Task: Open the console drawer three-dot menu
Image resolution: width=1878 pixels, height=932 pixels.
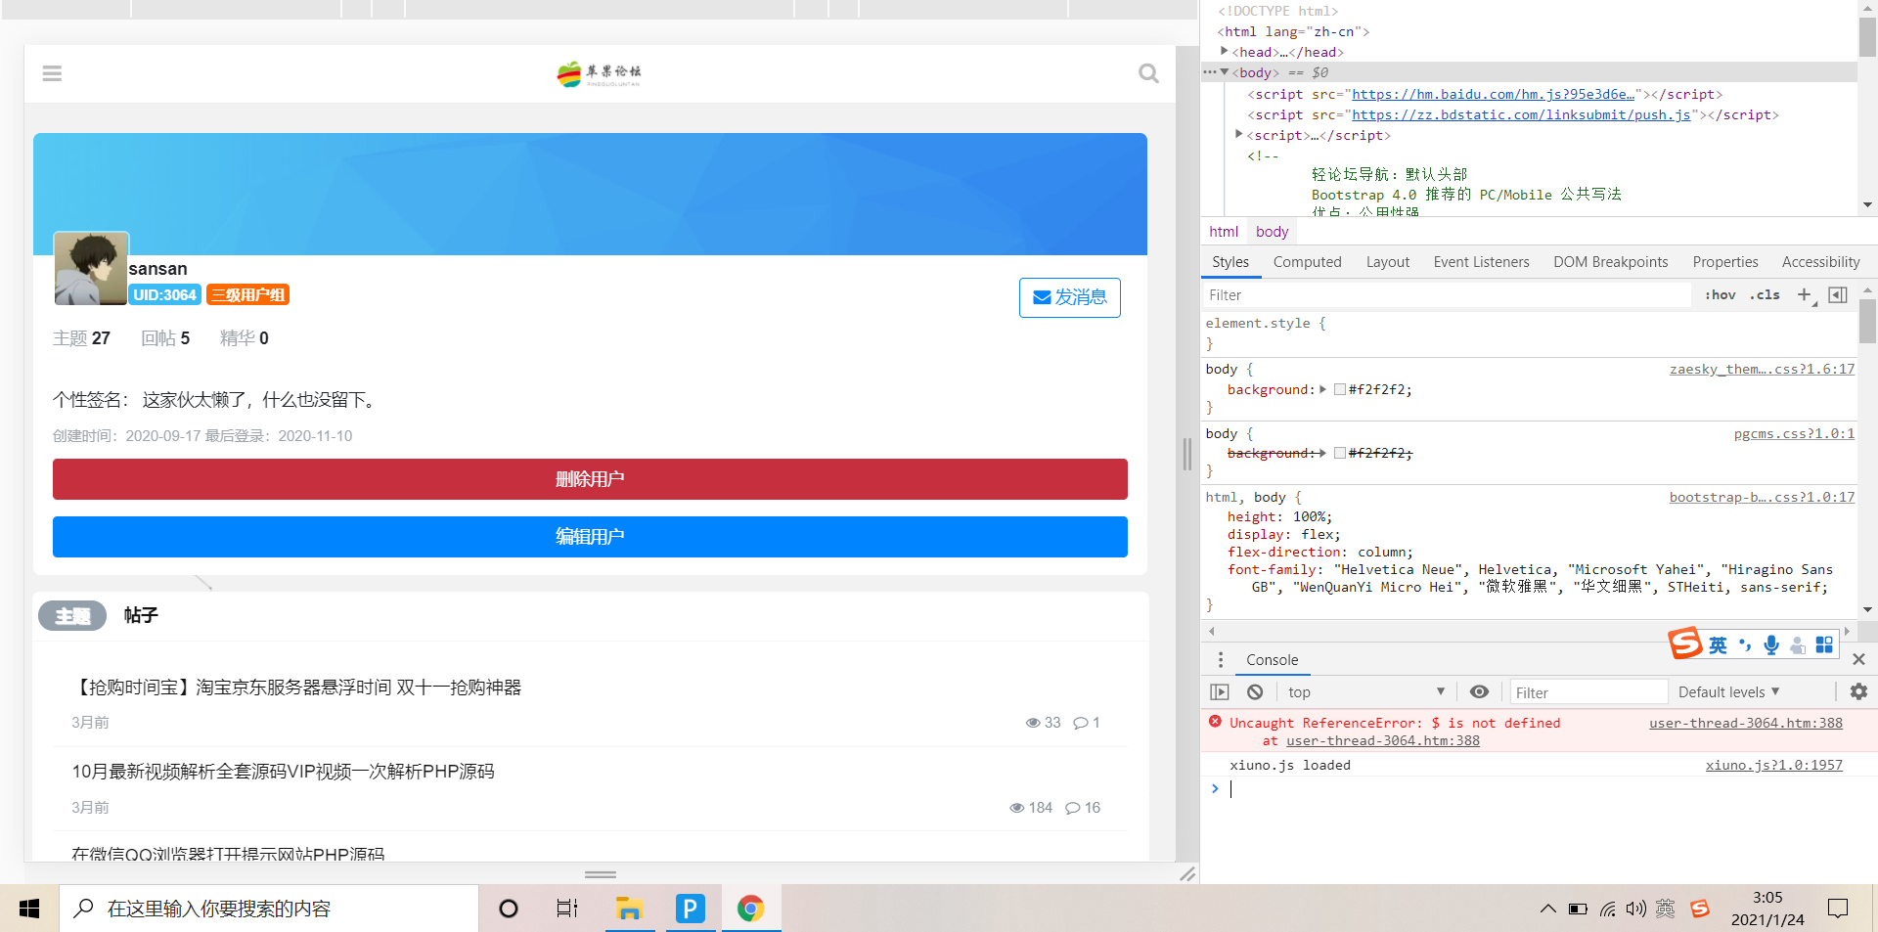Action: [x=1221, y=660]
